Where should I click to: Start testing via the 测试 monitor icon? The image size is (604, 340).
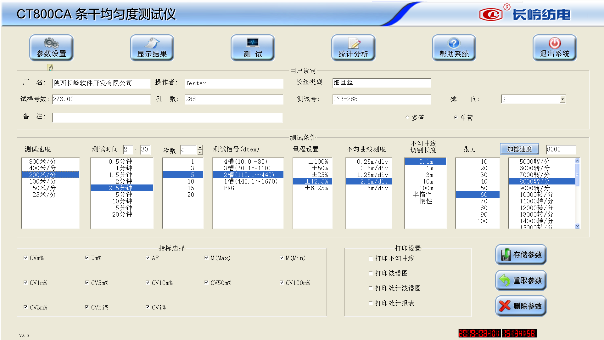253,48
